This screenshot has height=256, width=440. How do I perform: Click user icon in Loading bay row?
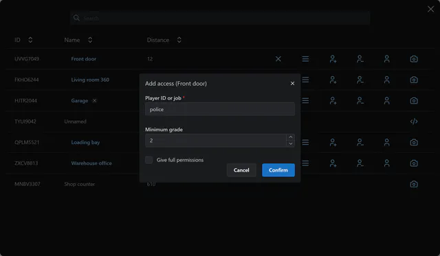[x=386, y=142]
